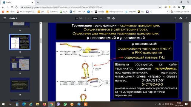
Task: Click the 100% zoom level field
Action: click(95, 18)
